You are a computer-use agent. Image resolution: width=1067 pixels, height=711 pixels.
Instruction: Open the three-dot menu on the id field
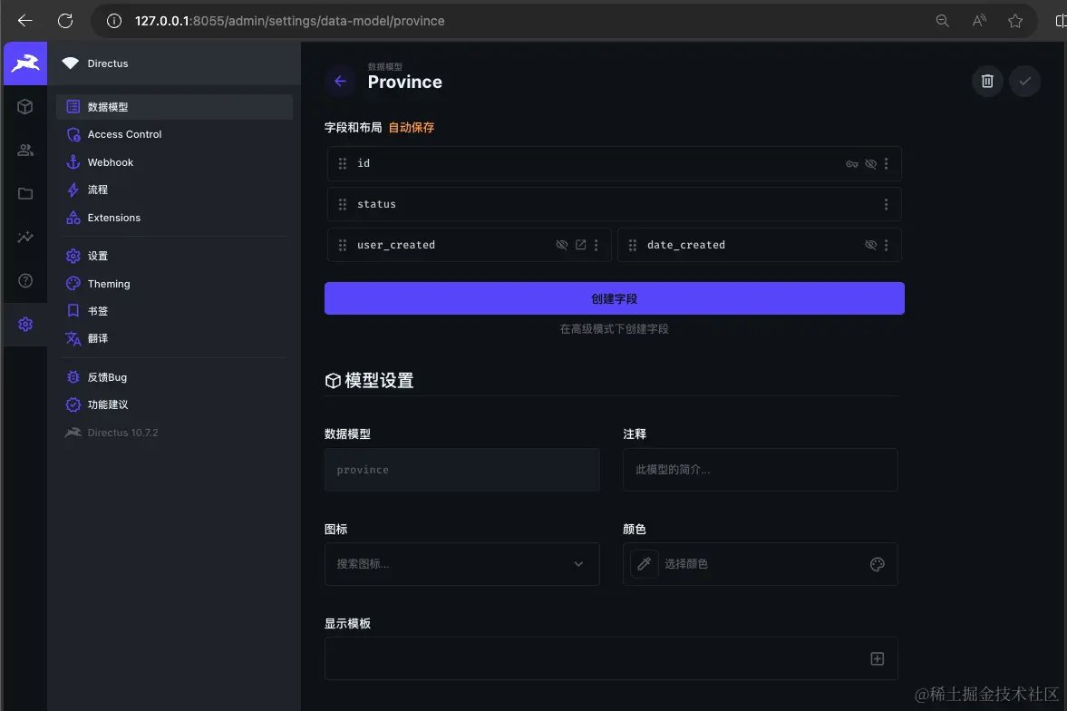(887, 163)
